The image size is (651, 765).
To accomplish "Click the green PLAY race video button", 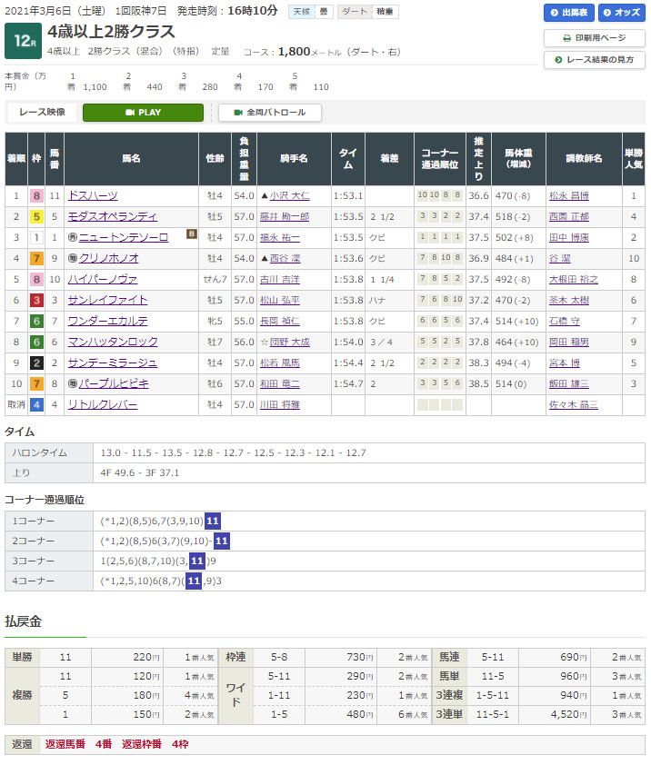I will 143,113.
